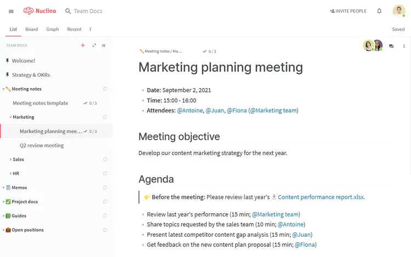Click the collection icon on Open positions row
The image size is (411, 257).
(105, 230)
